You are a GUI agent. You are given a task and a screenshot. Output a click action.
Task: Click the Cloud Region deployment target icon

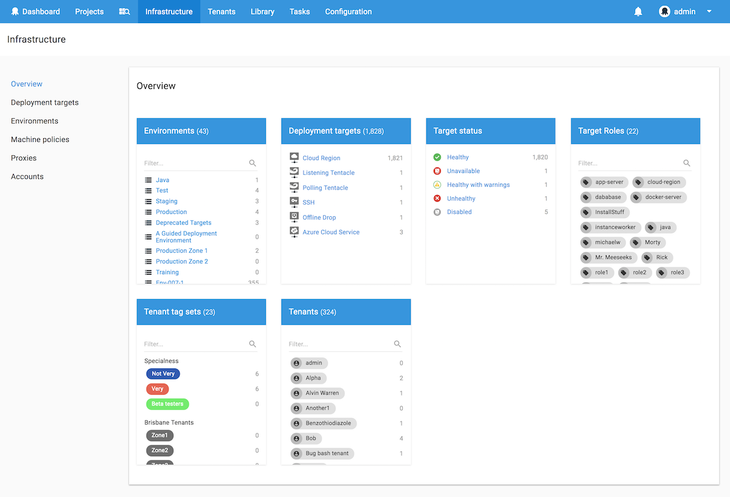point(293,158)
